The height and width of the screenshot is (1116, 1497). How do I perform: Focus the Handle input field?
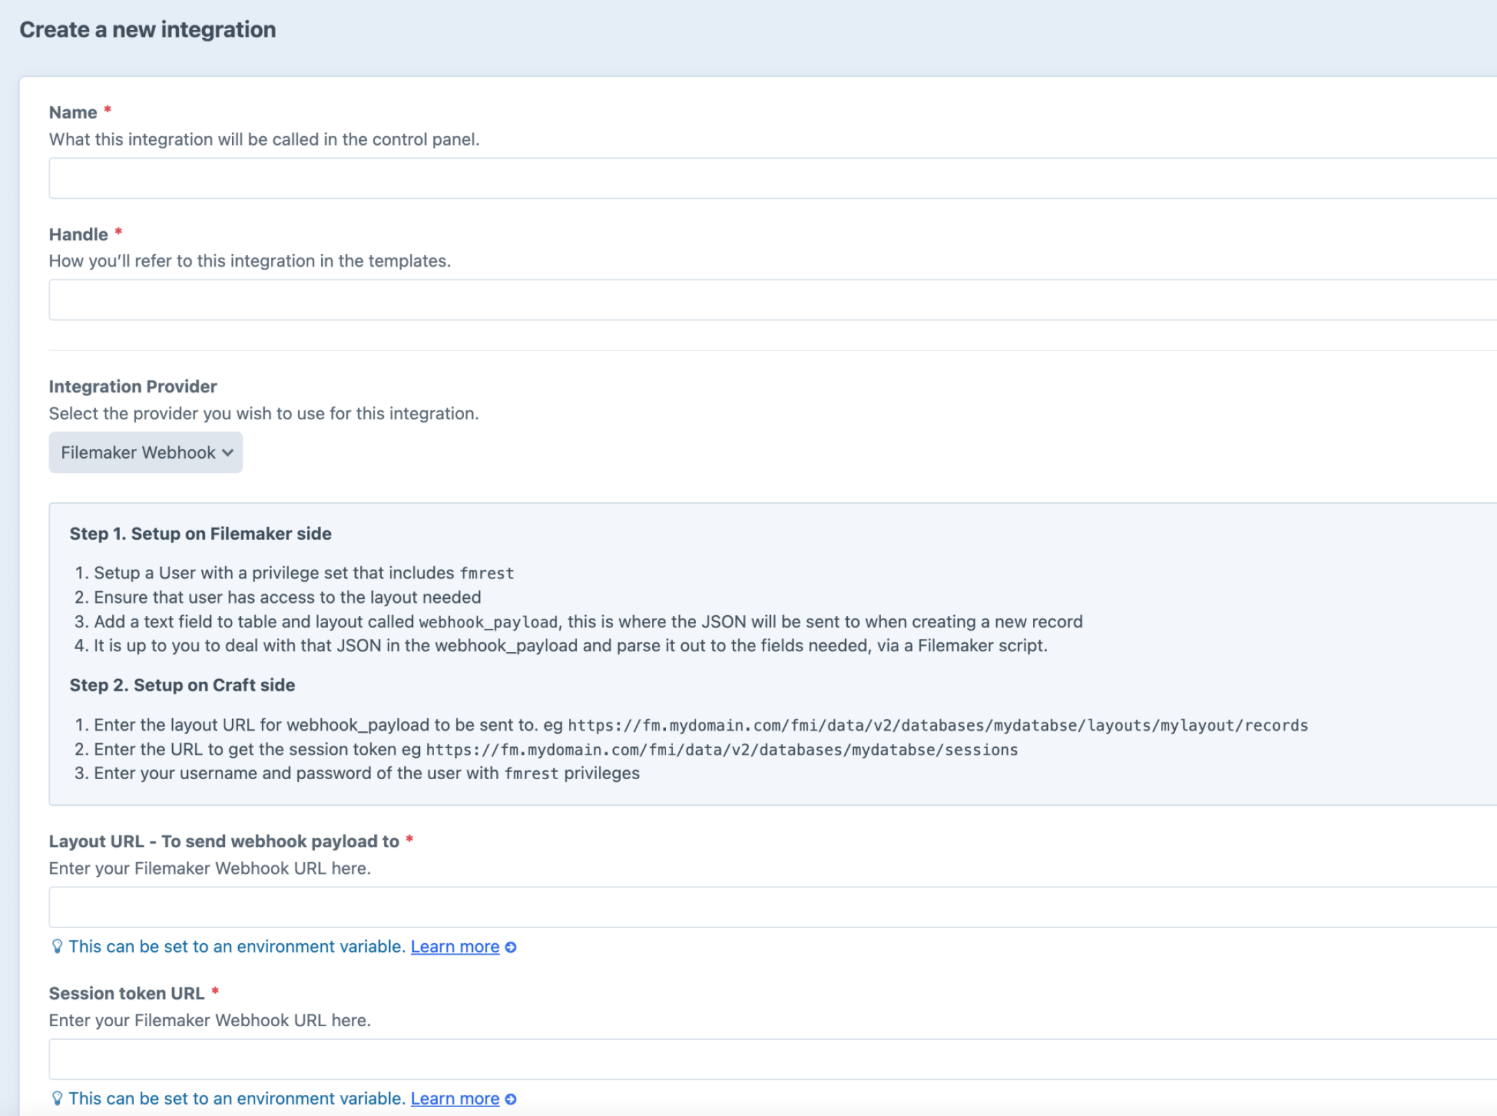coord(773,300)
